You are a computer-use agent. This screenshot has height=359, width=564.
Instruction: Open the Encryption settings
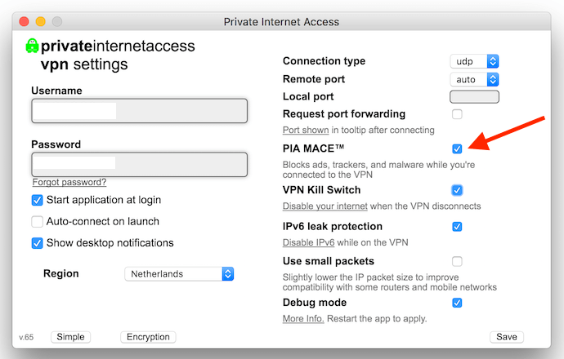pyautogui.click(x=148, y=337)
